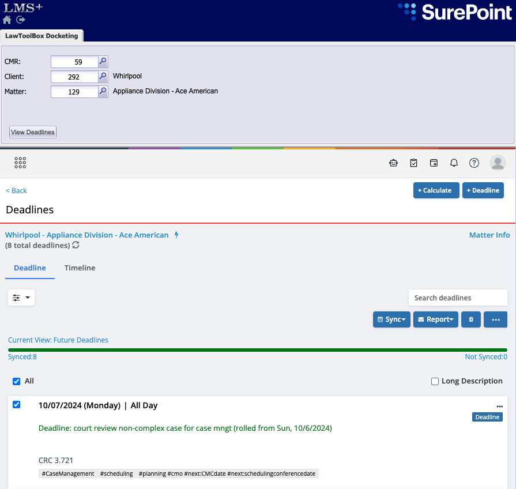Go back via < Back link
Screen dimensions: 516x489
17,190
